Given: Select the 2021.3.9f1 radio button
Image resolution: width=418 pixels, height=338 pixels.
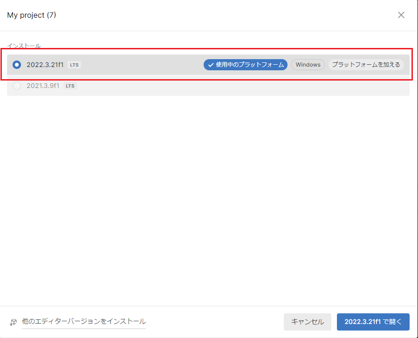Looking at the screenshot, I should coord(17,86).
